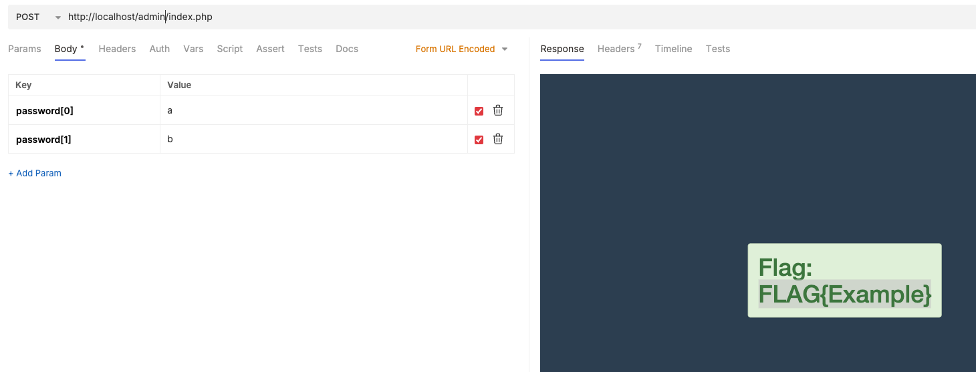
Task: Open the Script tab
Action: point(230,49)
